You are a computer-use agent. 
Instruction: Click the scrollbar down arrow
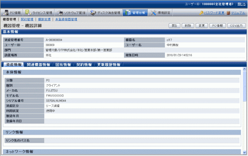tap(244, 152)
